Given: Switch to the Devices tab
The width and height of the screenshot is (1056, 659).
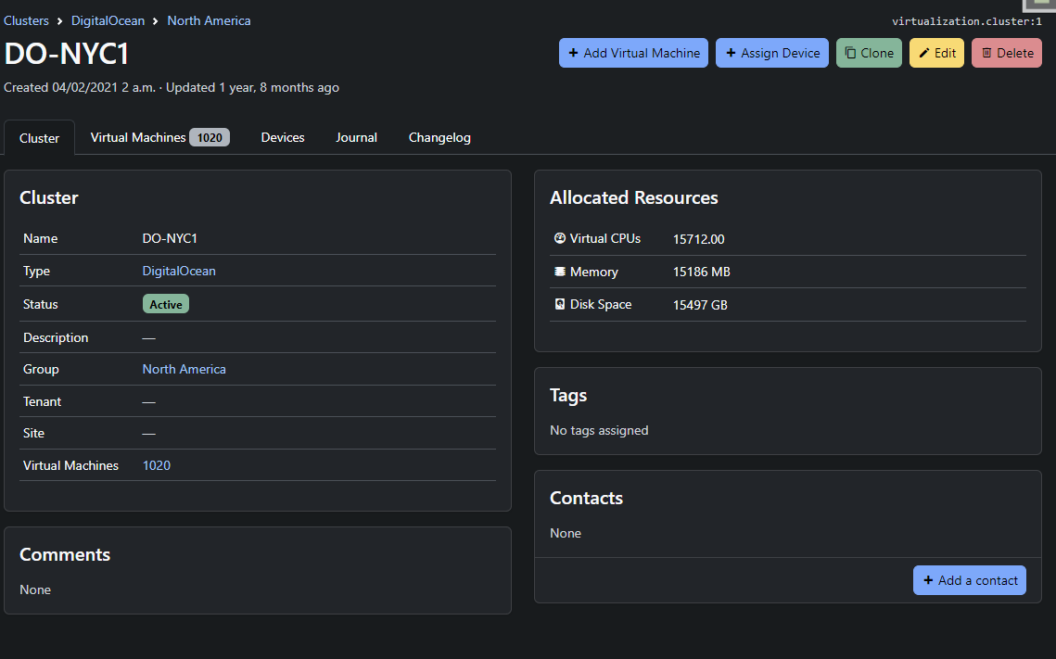Looking at the screenshot, I should (283, 137).
